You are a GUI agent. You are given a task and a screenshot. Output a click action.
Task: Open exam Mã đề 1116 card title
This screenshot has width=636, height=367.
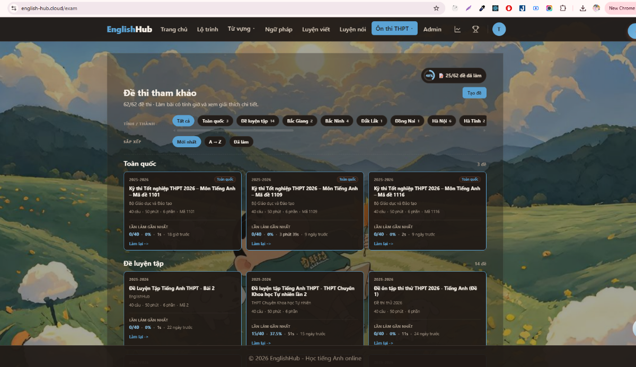[427, 191]
